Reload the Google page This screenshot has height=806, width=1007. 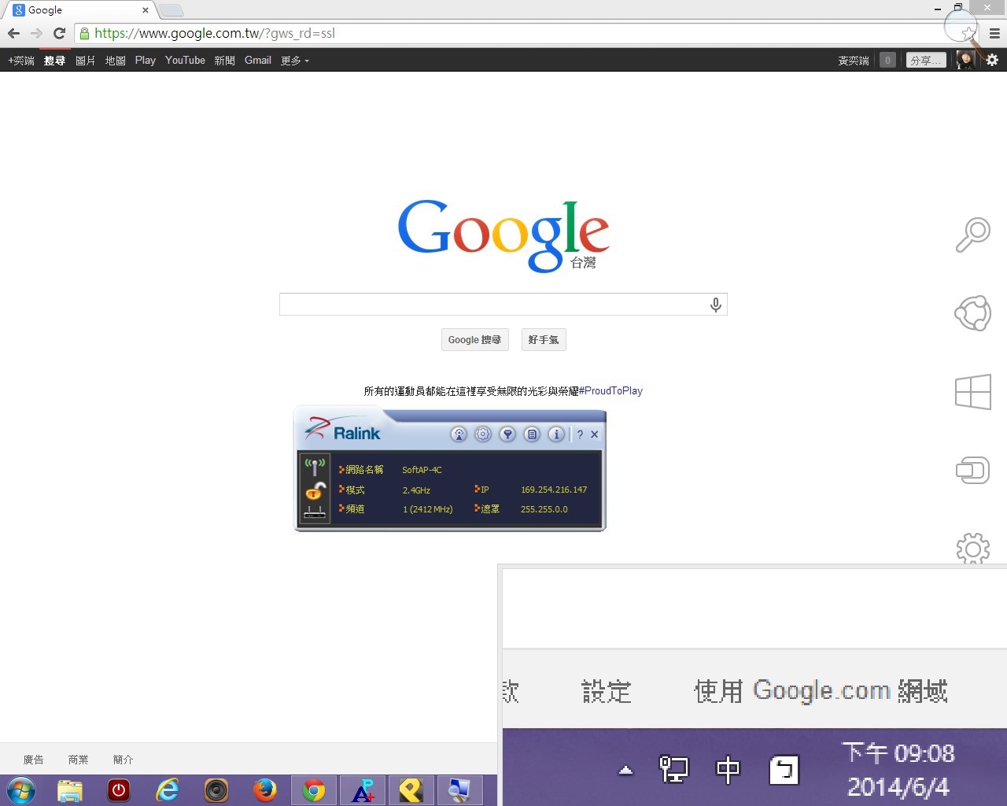tap(59, 33)
